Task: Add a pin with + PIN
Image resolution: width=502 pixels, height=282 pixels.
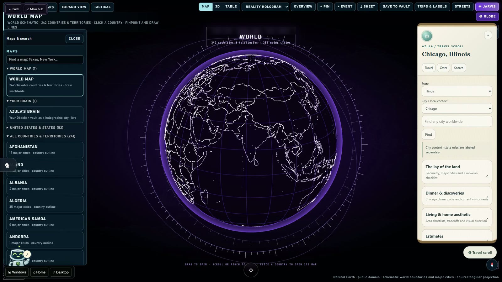Action: (325, 7)
